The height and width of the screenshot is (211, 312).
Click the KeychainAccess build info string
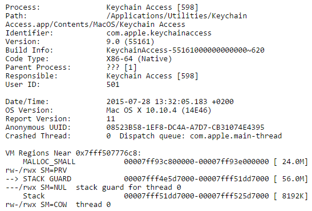[x=185, y=50]
